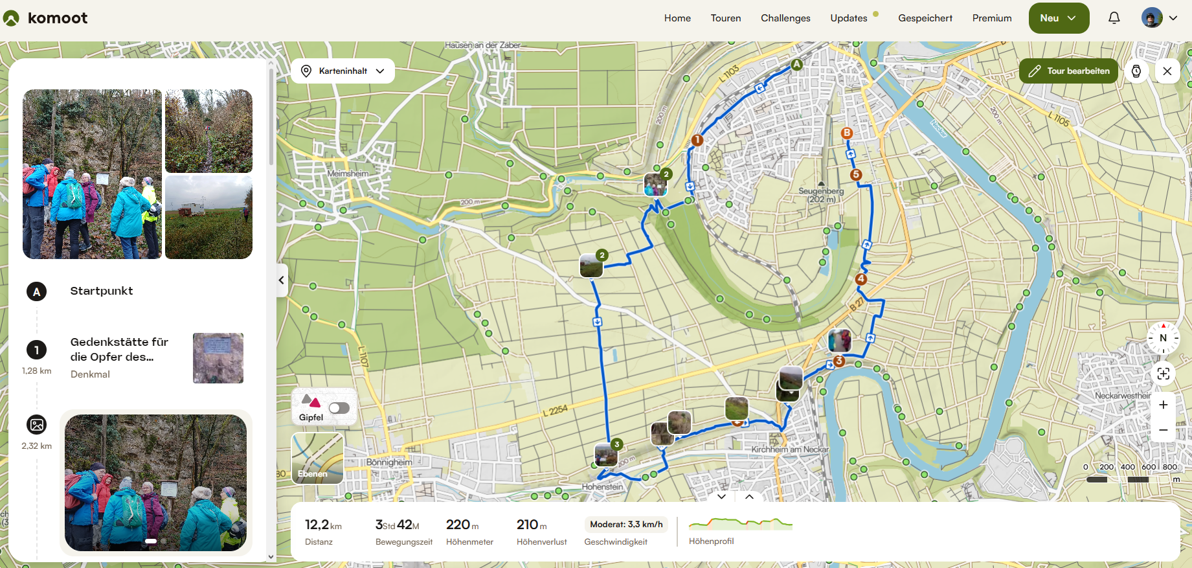Expand the Neu dropdown button
Screen dimensions: 1192x568
[x=1059, y=18]
